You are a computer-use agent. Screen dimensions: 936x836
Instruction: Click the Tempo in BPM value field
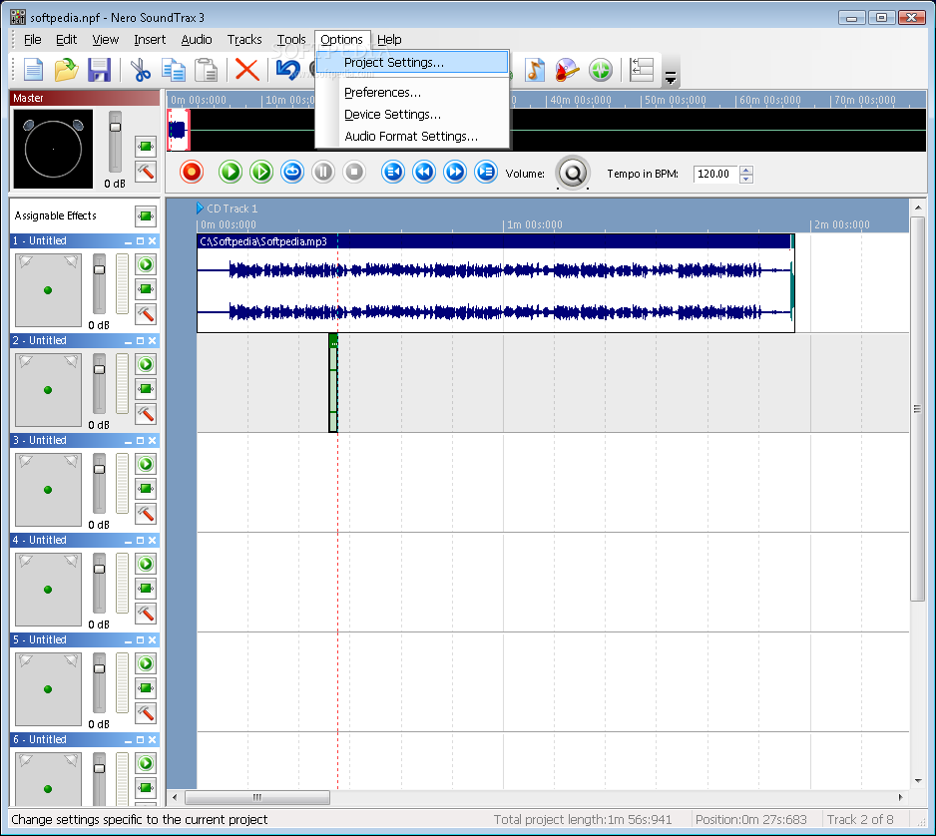(715, 174)
